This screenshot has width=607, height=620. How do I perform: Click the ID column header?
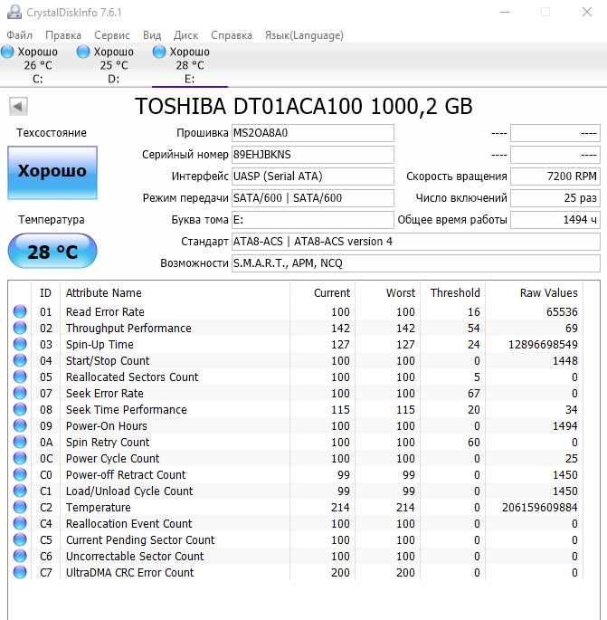coord(45,293)
